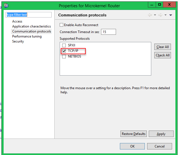Check the NETBIOS protocol checkbox
Image resolution: width=179 pixels, height=155 pixels.
point(64,56)
